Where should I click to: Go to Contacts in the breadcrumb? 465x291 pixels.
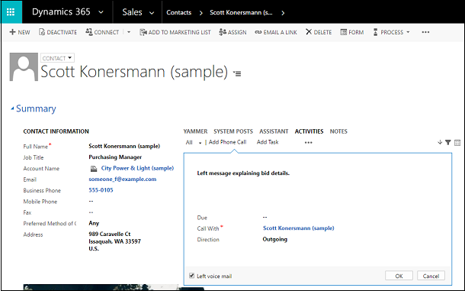point(179,12)
